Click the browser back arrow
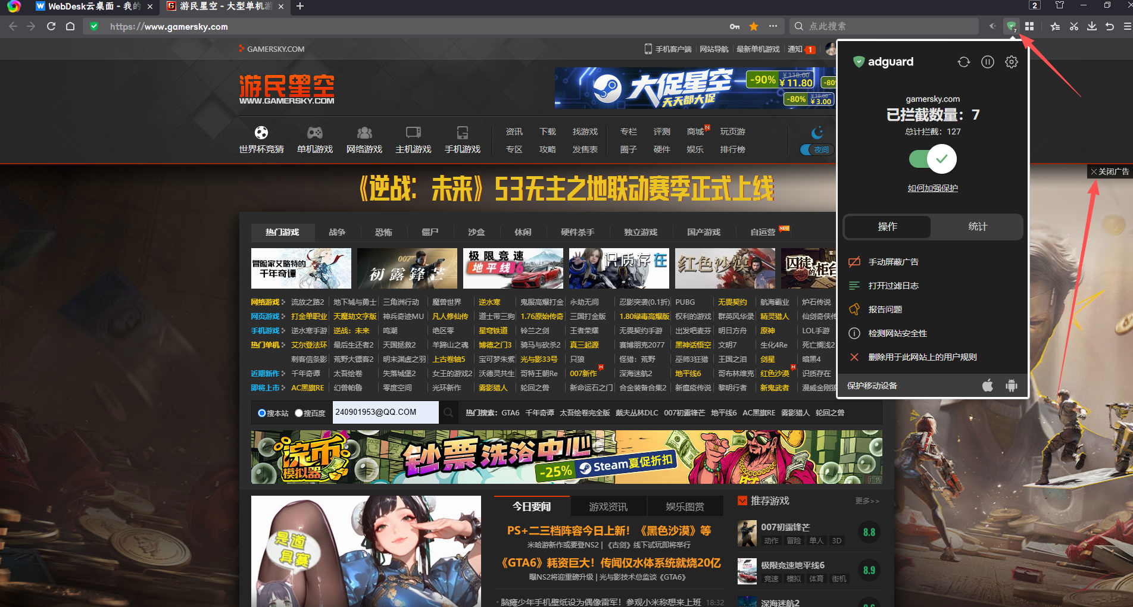Screen dimensions: 1133x607 coord(13,26)
